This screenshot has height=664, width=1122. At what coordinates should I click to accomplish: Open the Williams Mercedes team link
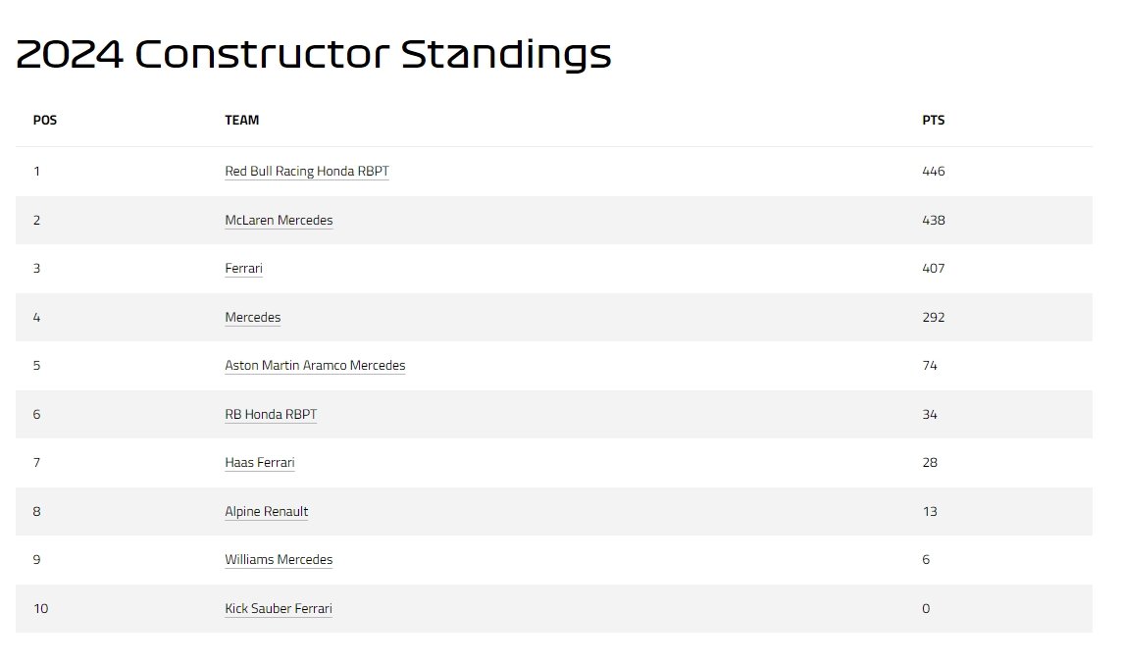click(x=279, y=560)
